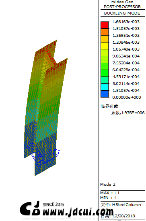The height and width of the screenshot is (221, 146).
Task: Click the critical load factor 1.976E+006
Action: (133, 113)
